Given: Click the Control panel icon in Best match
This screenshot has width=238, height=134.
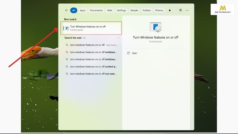Looking at the screenshot, I should coord(67,28).
